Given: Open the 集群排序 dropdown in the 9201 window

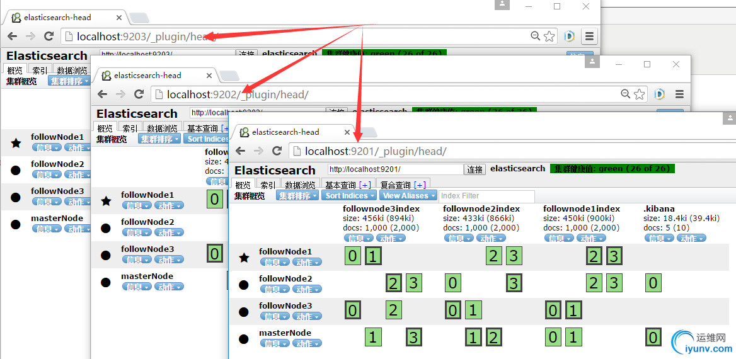Looking at the screenshot, I should [x=297, y=195].
